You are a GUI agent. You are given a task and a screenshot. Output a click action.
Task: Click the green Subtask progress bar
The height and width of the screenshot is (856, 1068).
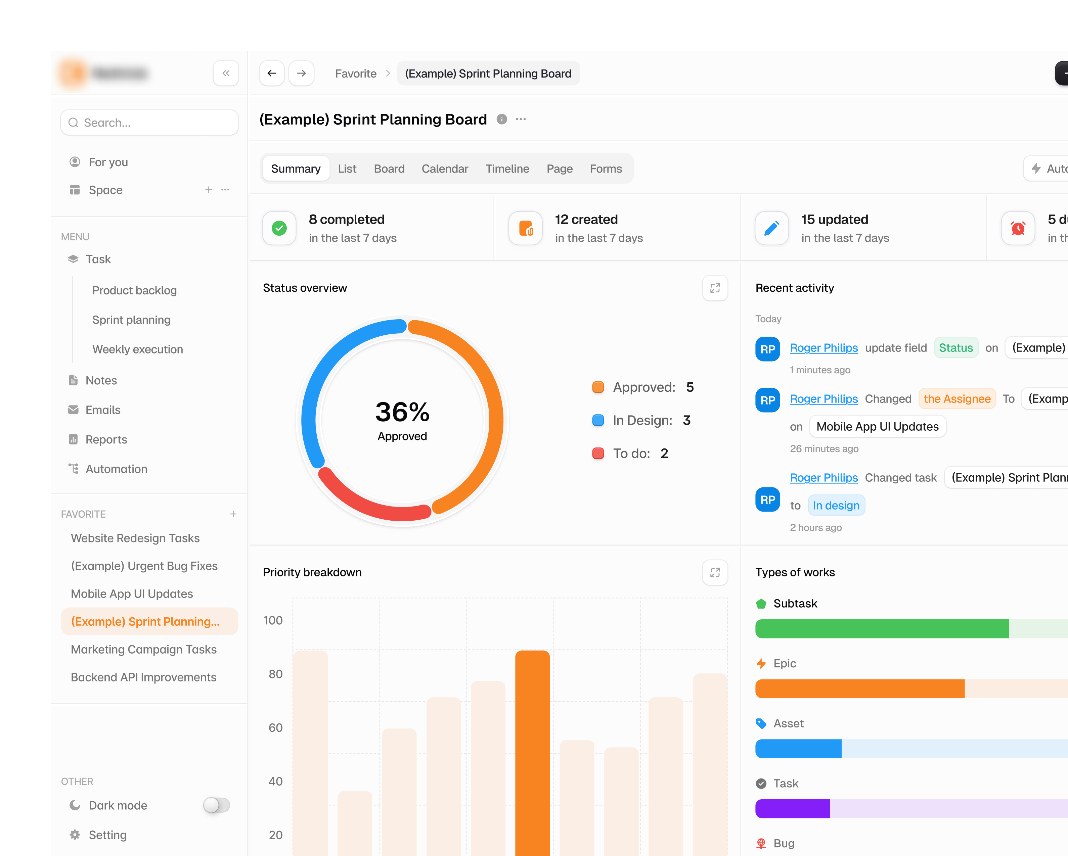pos(882,629)
